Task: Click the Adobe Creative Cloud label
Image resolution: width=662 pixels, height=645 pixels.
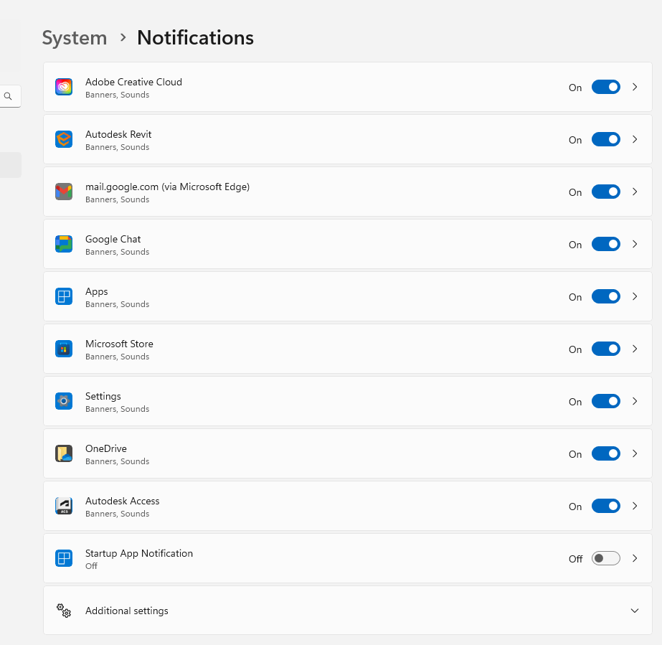Action: click(x=133, y=82)
